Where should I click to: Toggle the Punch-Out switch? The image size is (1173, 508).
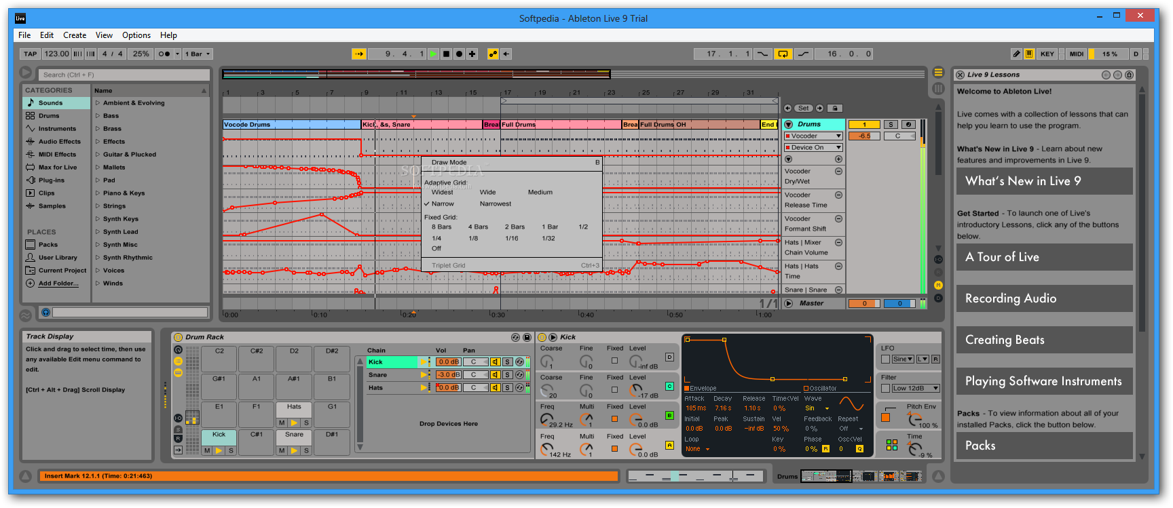(803, 54)
